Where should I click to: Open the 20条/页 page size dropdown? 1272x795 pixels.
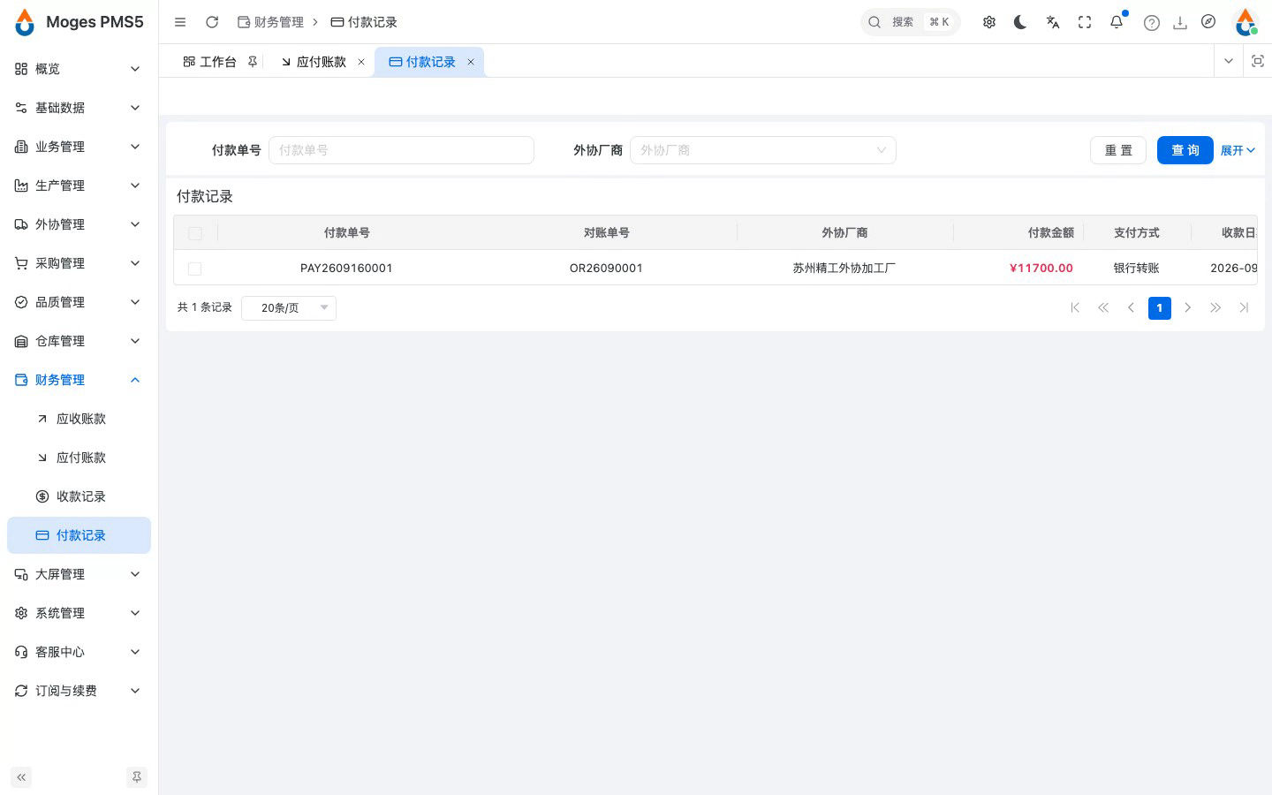click(x=289, y=307)
